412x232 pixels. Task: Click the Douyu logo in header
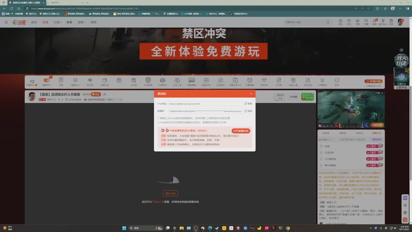tap(19, 22)
